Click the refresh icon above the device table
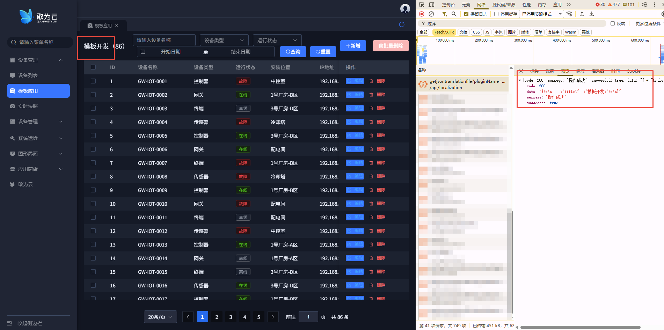 coord(402,24)
